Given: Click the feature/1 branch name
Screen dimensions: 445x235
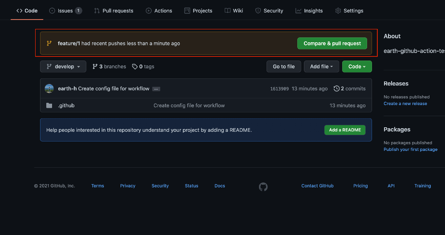Looking at the screenshot, I should pyautogui.click(x=69, y=44).
